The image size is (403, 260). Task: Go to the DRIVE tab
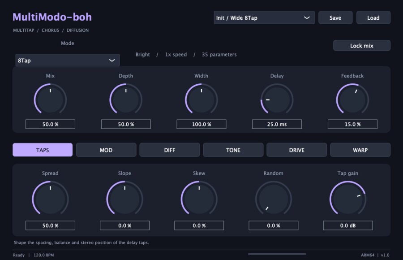pos(296,150)
